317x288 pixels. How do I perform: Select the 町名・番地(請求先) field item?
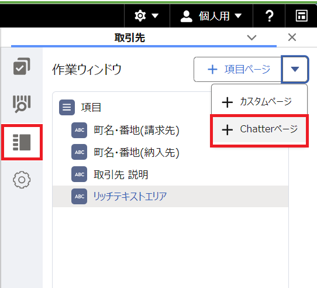pyautogui.click(x=136, y=130)
